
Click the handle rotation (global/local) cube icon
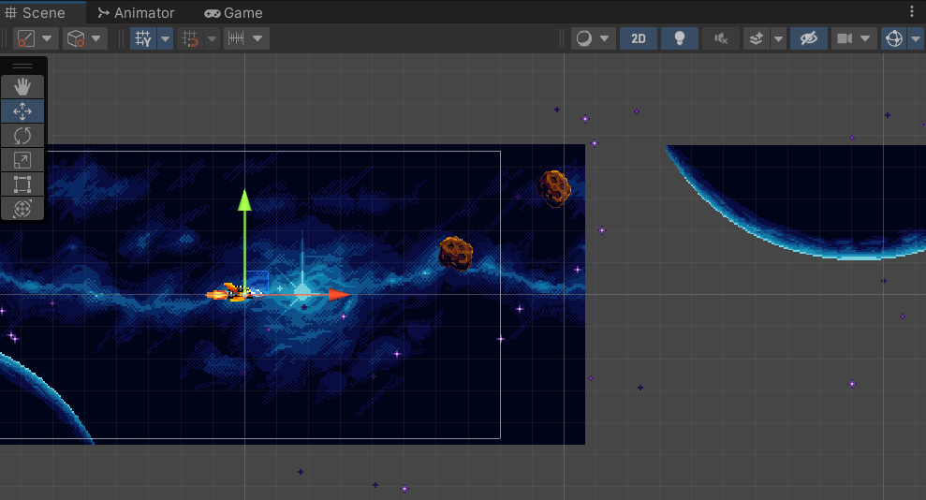[x=76, y=39]
